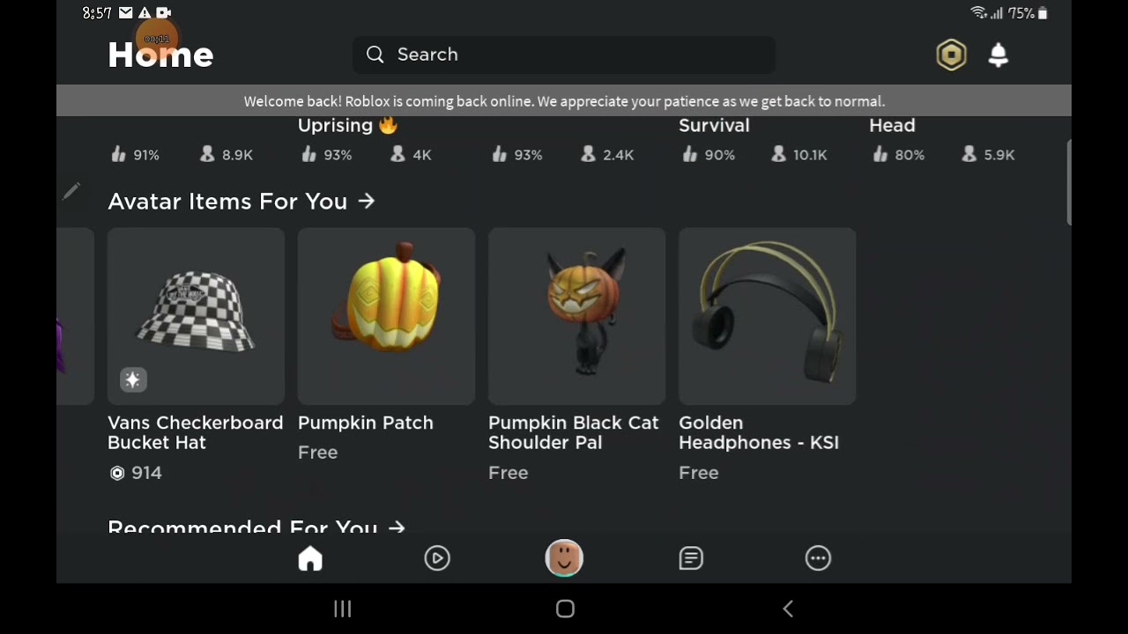
Task: Select the Vans Checkerboard Bucket Hat thumbnail
Action: click(x=196, y=316)
